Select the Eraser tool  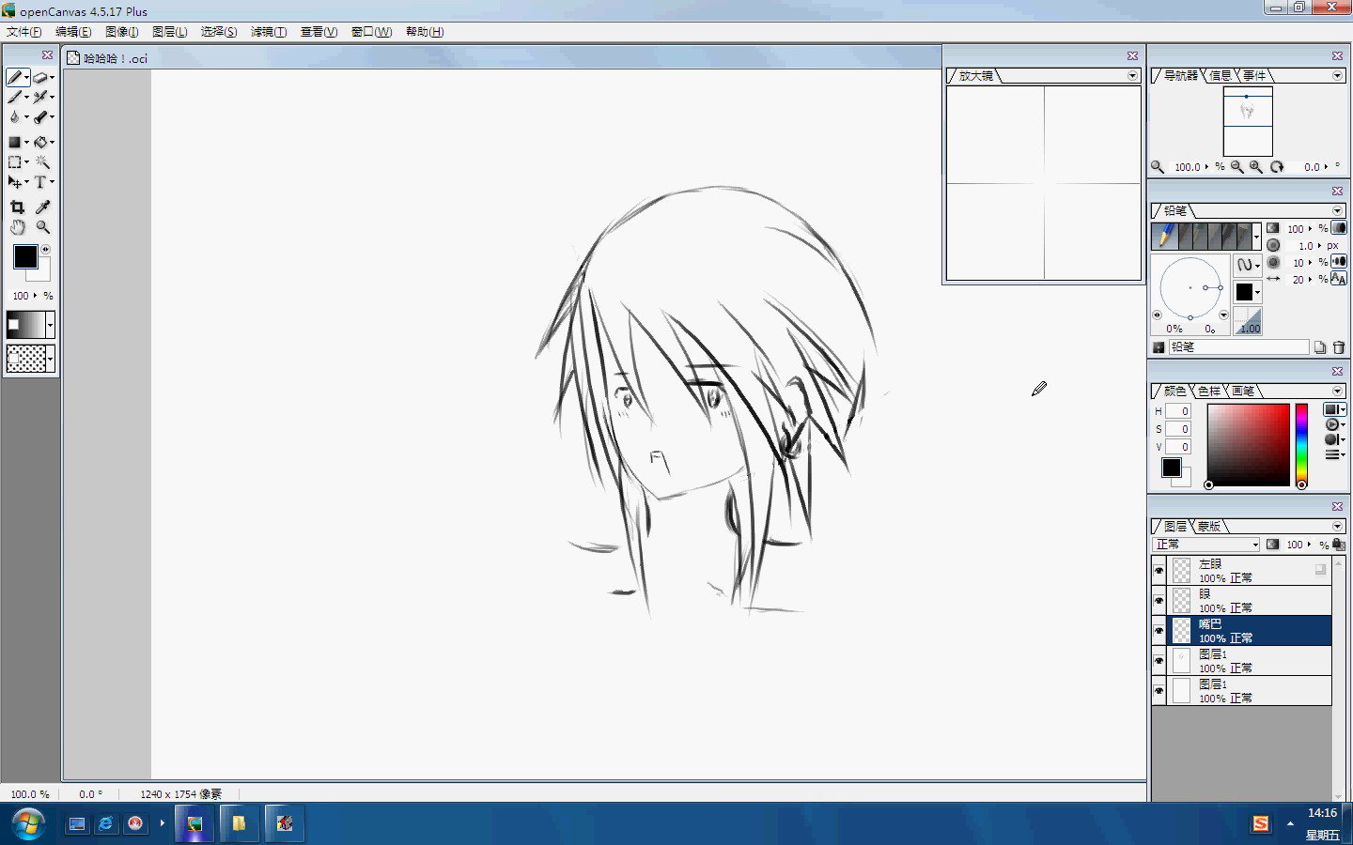tap(40, 77)
